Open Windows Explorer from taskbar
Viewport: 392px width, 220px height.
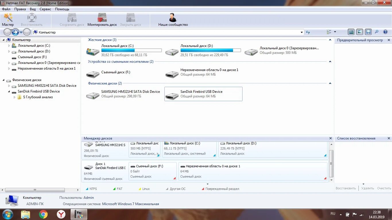[x=26, y=214]
